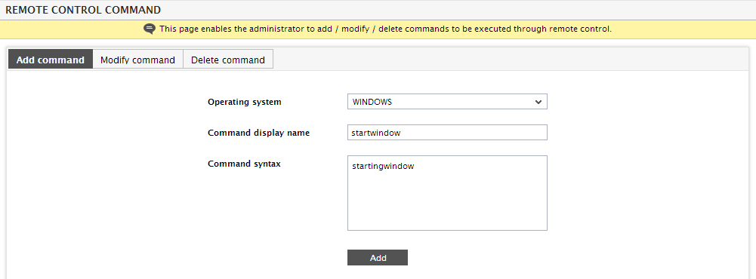Select the Add command tab
The image size is (756, 279).
(50, 60)
